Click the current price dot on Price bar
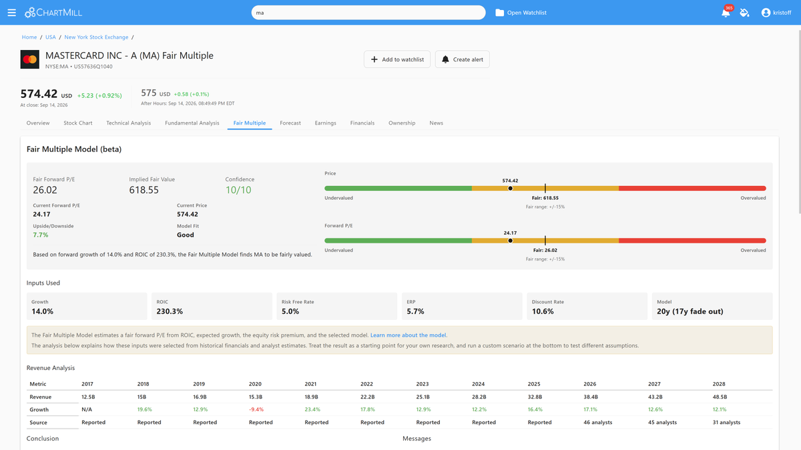The image size is (801, 450). [x=510, y=189]
